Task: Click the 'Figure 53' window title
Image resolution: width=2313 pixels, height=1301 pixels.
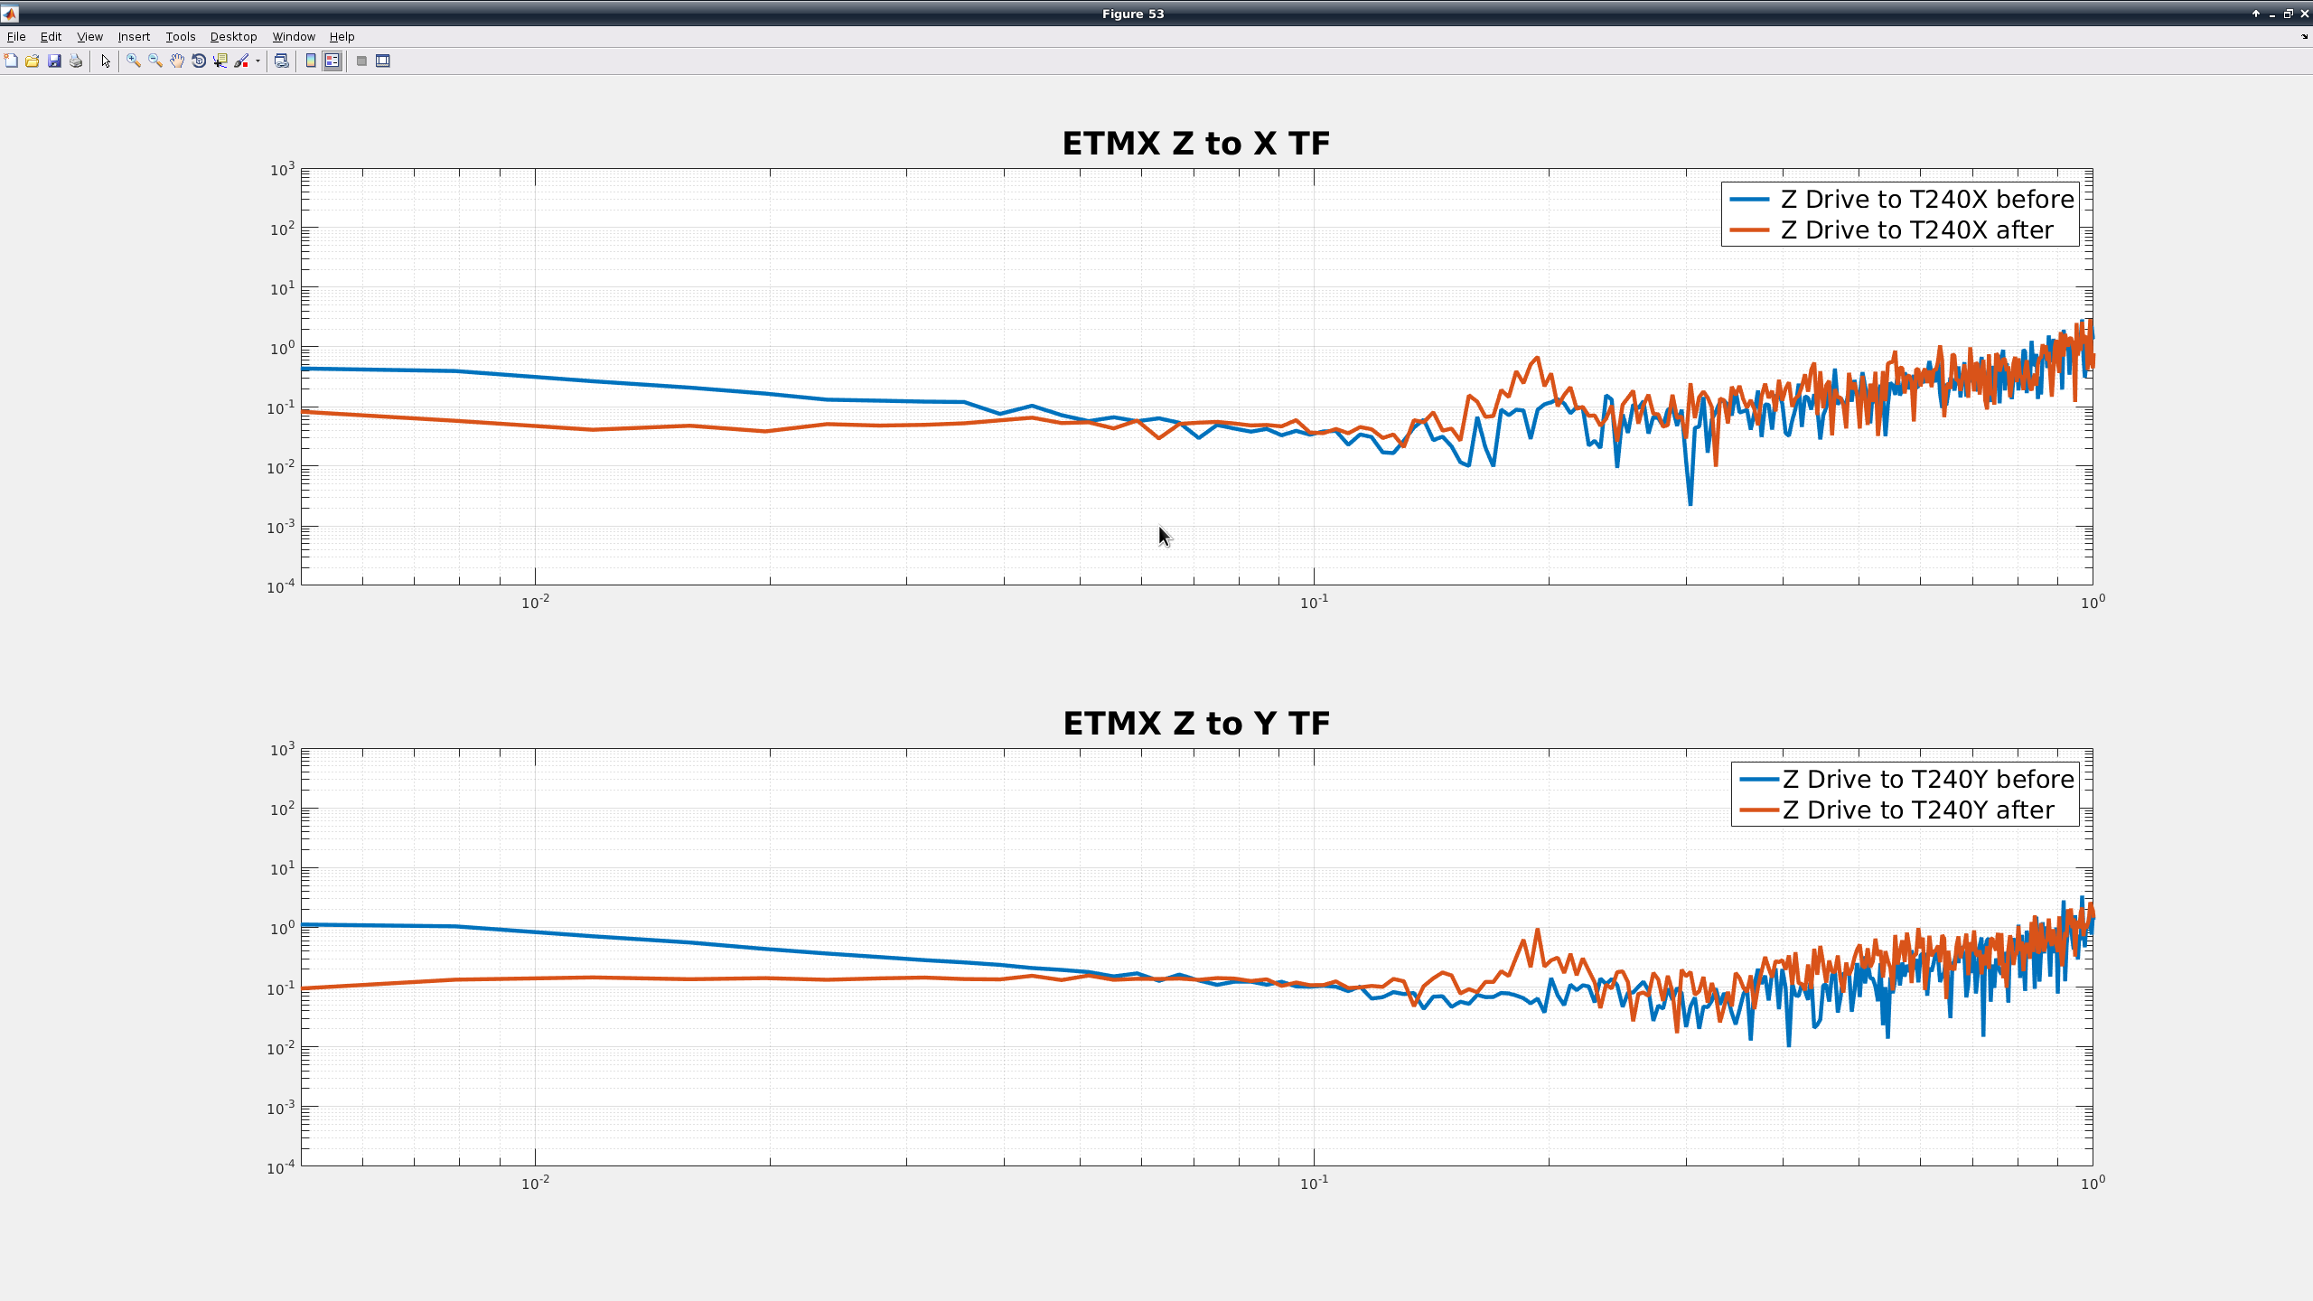Action: point(1133,14)
